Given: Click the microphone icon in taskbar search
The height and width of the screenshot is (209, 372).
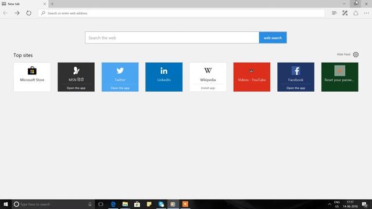Looking at the screenshot, I should click(90, 204).
